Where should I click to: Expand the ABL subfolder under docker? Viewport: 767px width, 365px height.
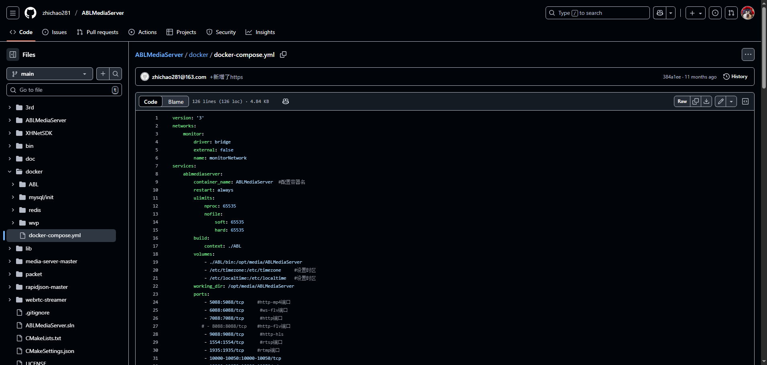pyautogui.click(x=13, y=184)
